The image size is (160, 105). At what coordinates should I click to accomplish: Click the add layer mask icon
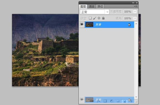[x=105, y=101]
